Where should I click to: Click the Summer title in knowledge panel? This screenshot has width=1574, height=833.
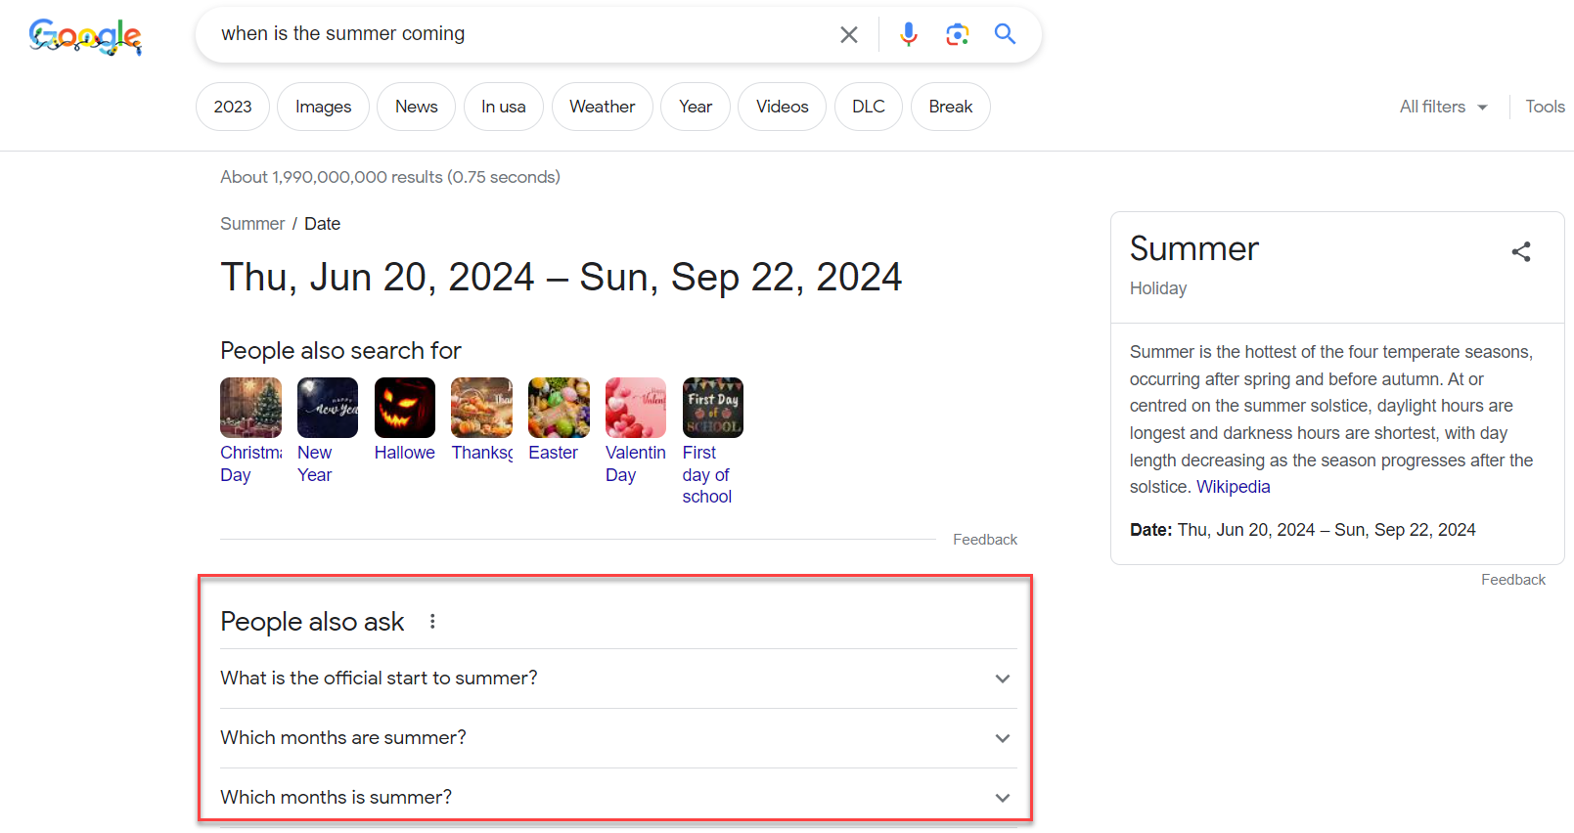coord(1193,248)
